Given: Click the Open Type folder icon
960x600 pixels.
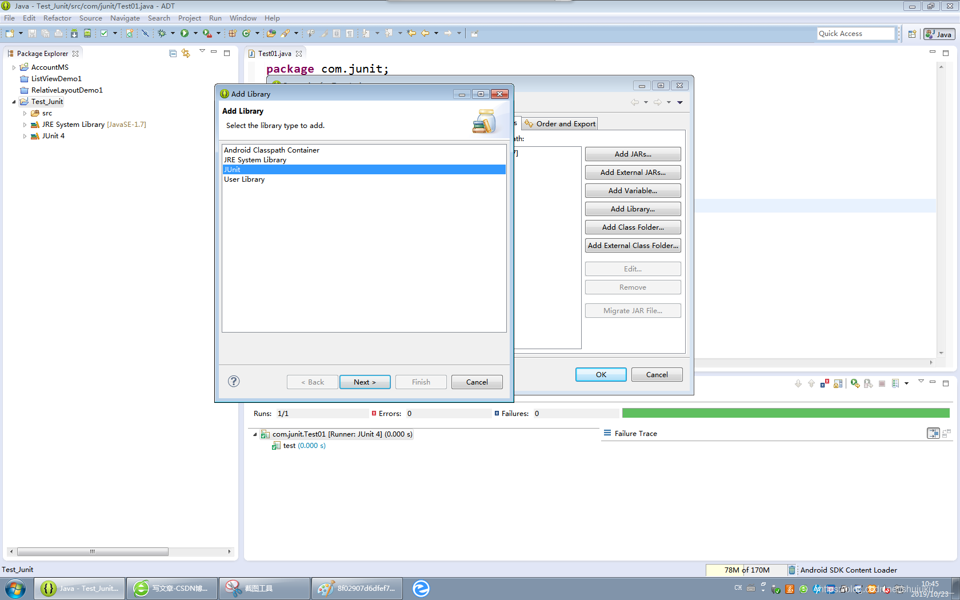Looking at the screenshot, I should [x=271, y=34].
